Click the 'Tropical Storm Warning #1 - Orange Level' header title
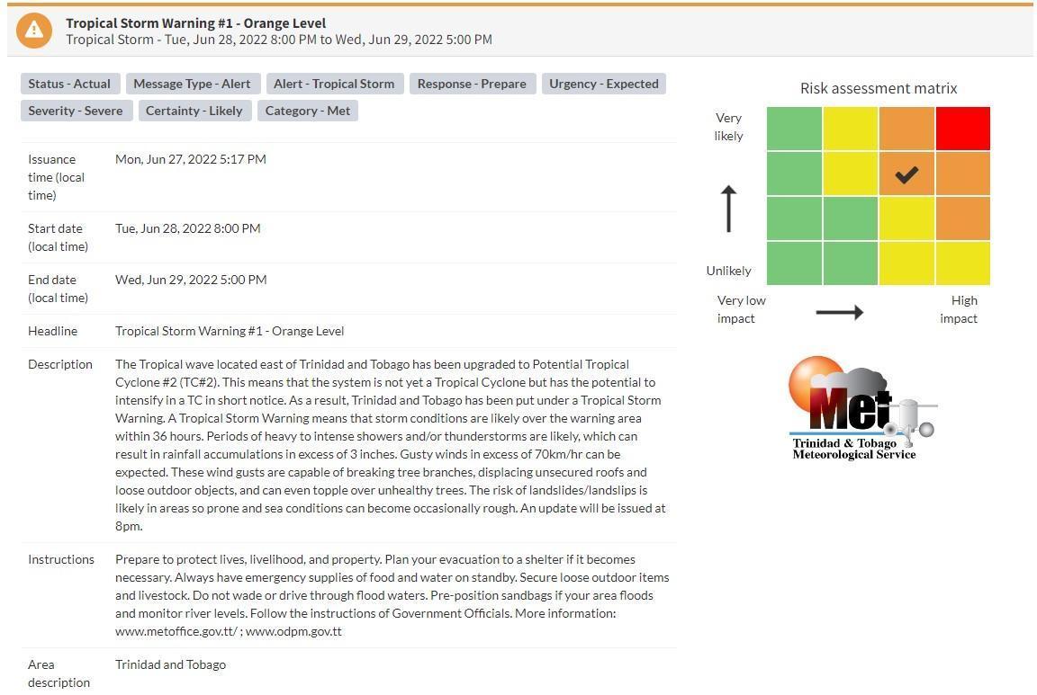Image resolution: width=1037 pixels, height=695 pixels. (195, 23)
